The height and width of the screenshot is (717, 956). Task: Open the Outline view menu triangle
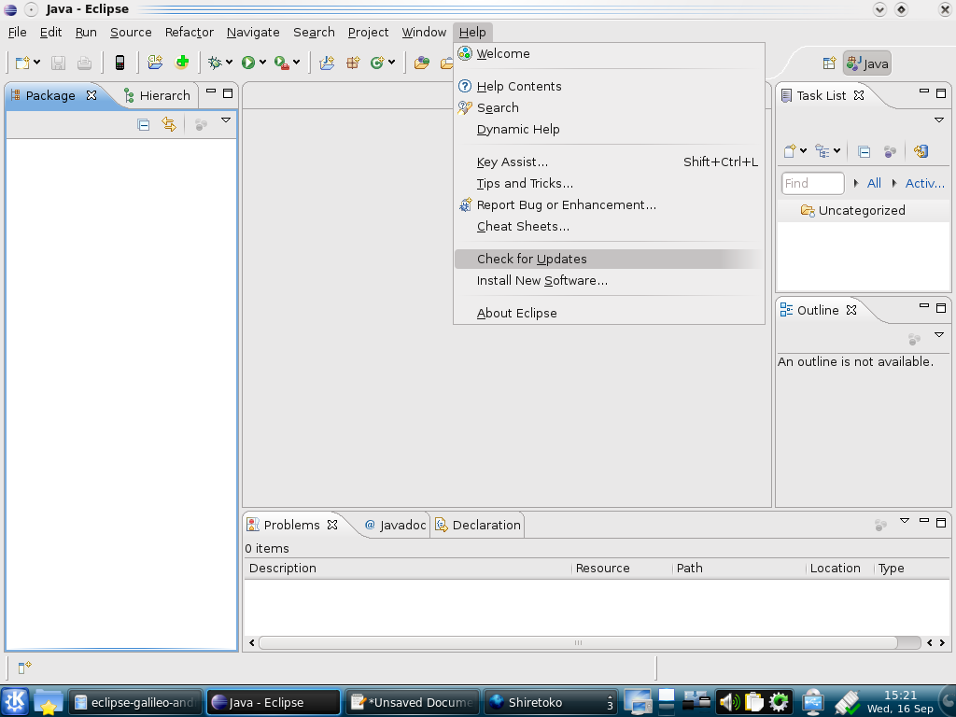pyautogui.click(x=939, y=335)
